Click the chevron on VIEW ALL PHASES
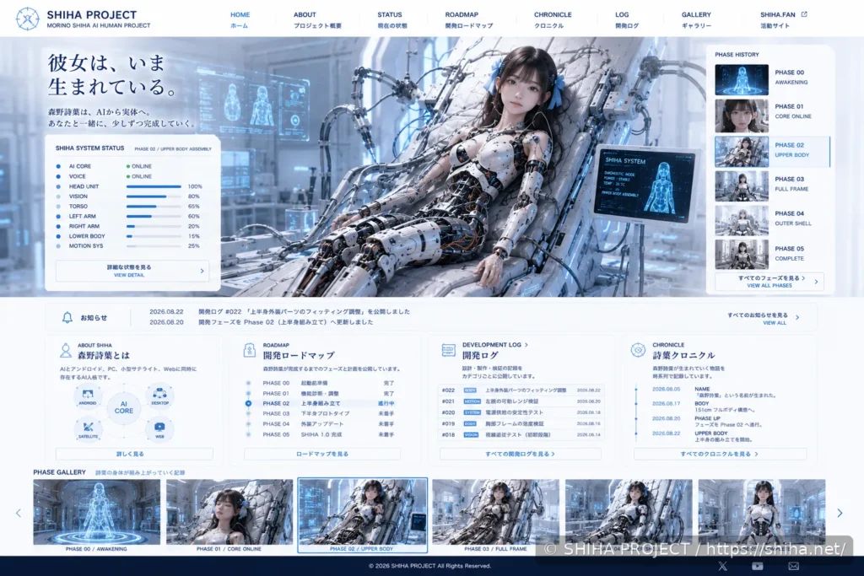 pyautogui.click(x=816, y=282)
